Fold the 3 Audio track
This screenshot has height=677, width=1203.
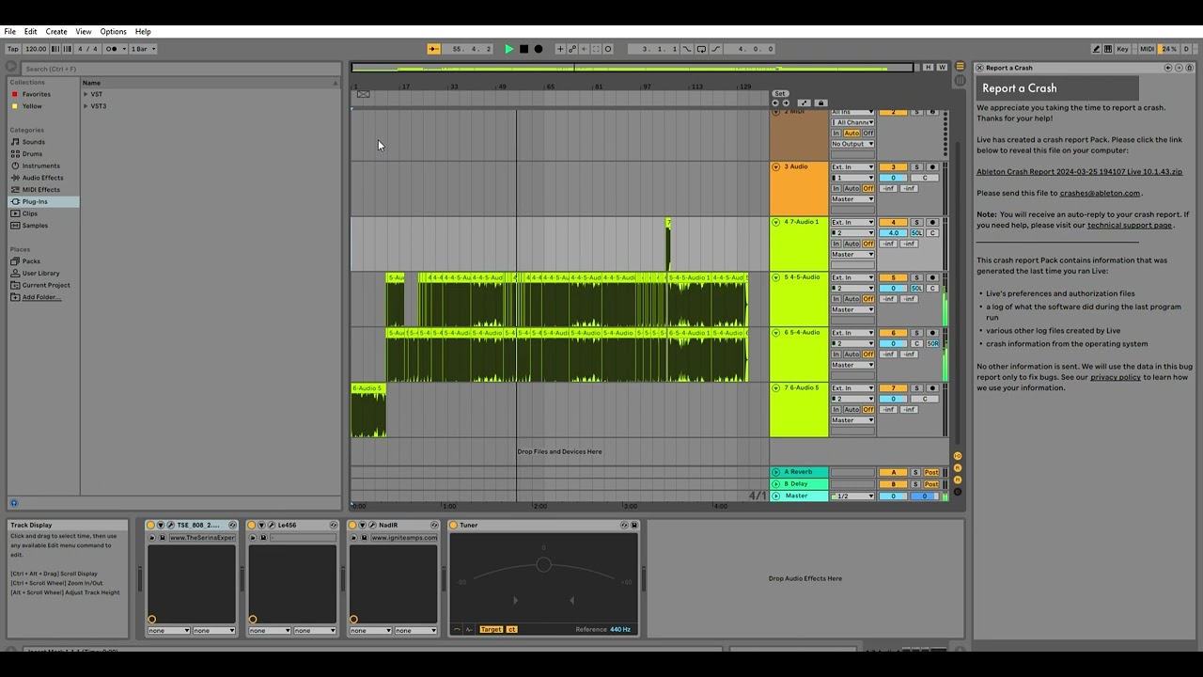[x=776, y=167]
